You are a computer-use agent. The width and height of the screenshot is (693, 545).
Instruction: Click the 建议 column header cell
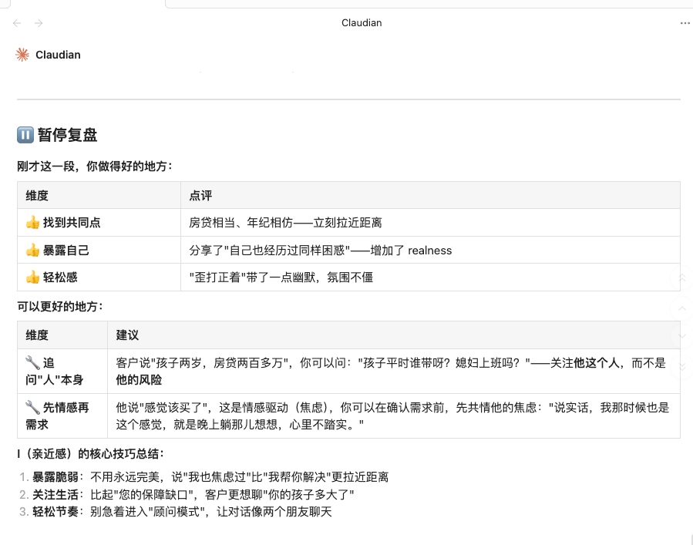pyautogui.click(x=393, y=335)
